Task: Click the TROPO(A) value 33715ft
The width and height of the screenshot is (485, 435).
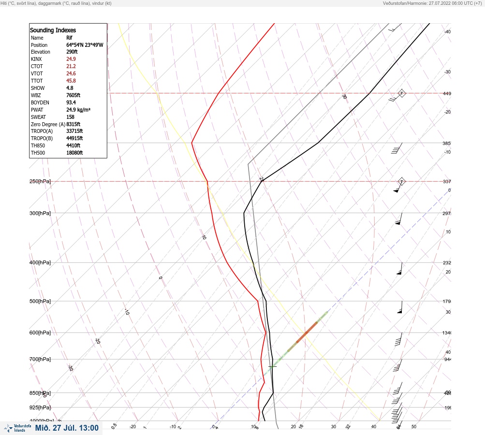Action: (74, 131)
